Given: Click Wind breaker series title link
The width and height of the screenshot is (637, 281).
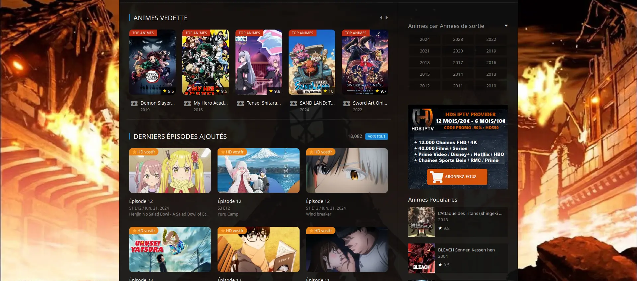Looking at the screenshot, I should 318,214.
